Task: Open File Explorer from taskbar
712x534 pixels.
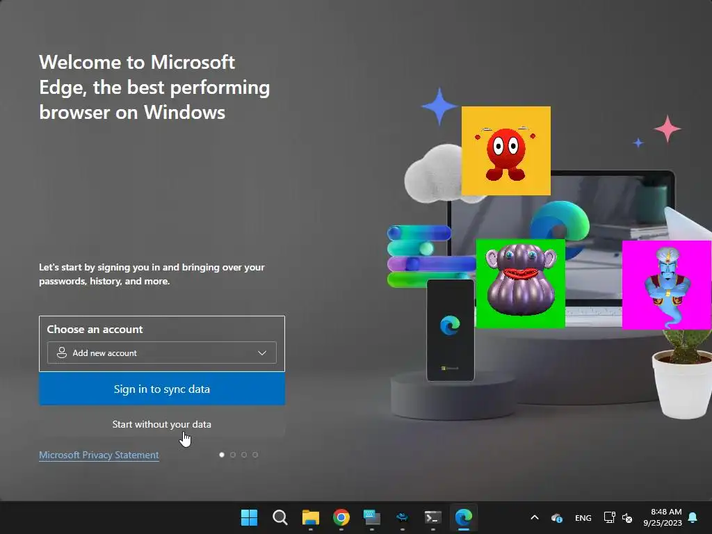Action: coord(311,517)
